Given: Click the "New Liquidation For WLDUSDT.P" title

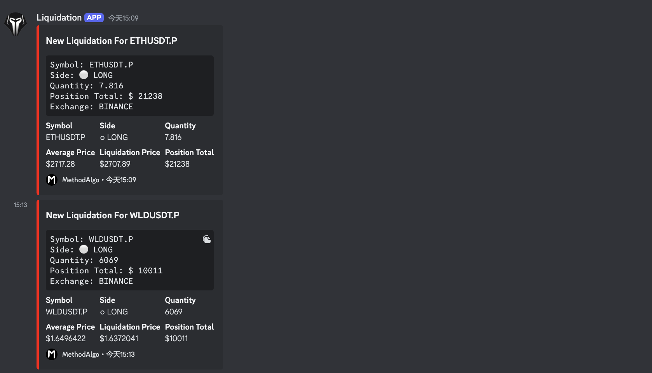Looking at the screenshot, I should (x=113, y=215).
